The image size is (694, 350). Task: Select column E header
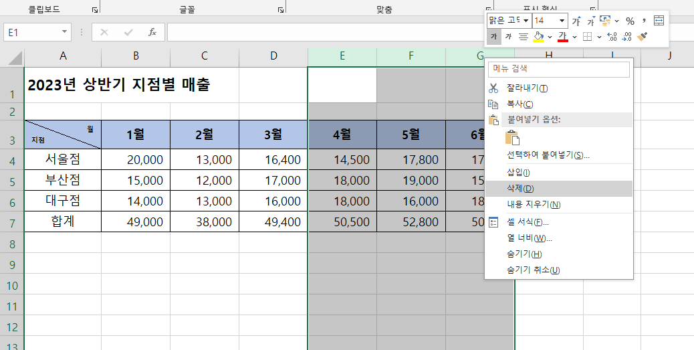coord(342,56)
